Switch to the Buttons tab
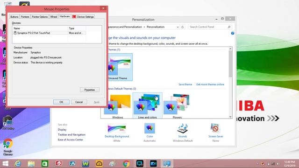 click(x=14, y=17)
